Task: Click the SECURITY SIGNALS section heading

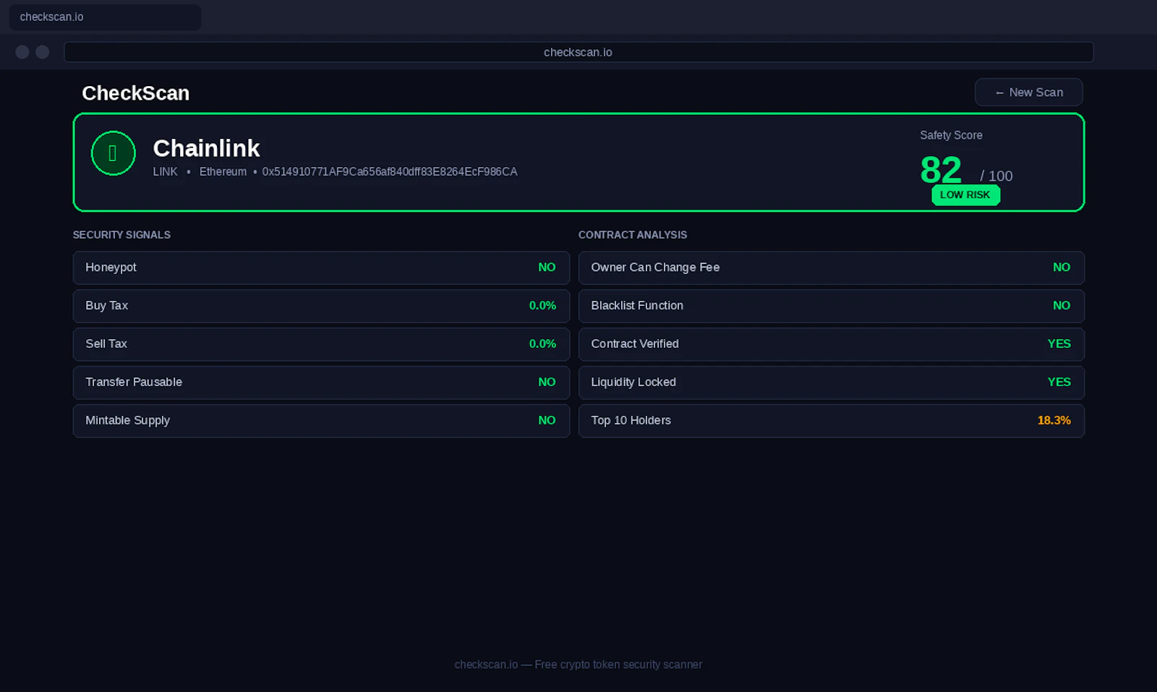Action: [x=121, y=235]
